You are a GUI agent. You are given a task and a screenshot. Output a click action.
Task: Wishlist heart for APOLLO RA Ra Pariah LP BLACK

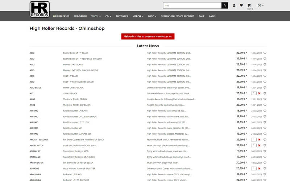[x=265, y=174]
